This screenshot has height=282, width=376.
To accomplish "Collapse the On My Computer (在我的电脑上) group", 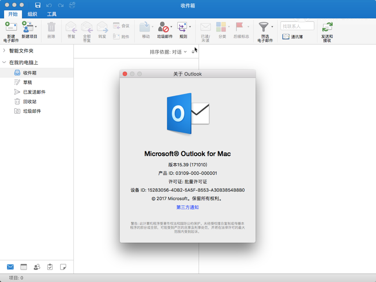I will (x=4, y=63).
